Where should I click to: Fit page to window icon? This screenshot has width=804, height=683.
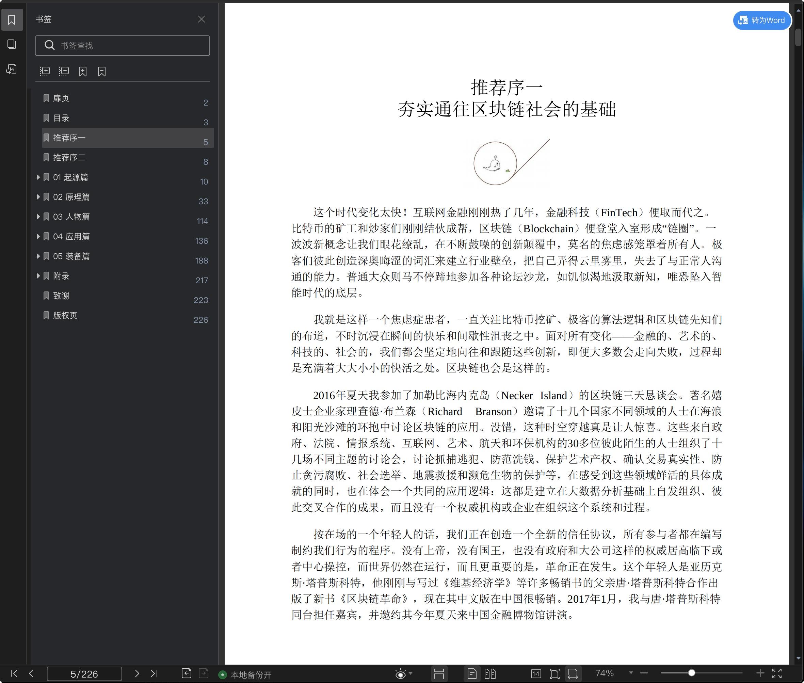click(555, 674)
